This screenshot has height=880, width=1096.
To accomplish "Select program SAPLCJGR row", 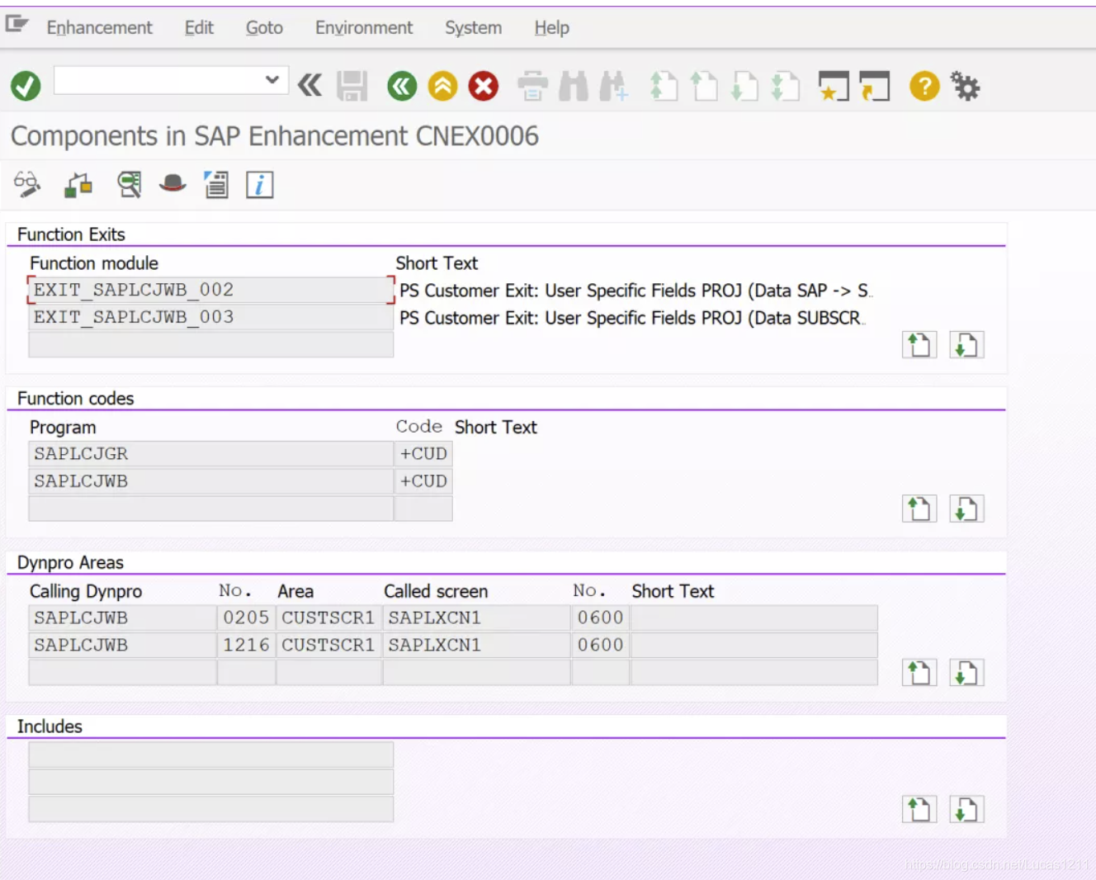I will coord(211,453).
